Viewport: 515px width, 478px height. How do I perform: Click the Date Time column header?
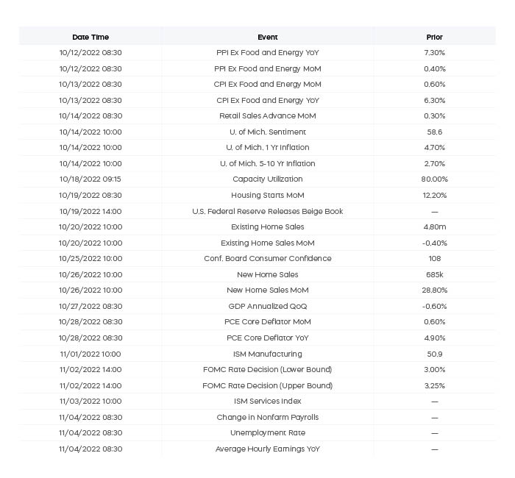click(x=90, y=37)
